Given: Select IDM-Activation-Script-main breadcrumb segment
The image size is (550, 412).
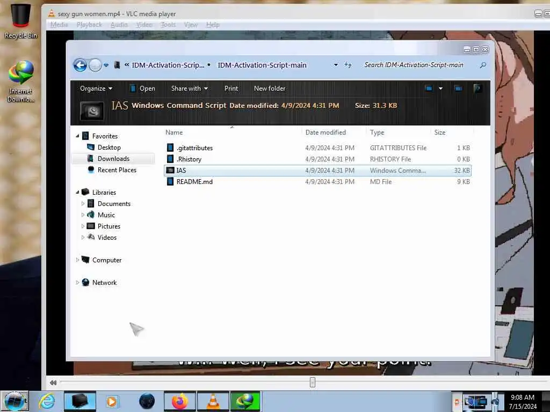Looking at the screenshot, I should pyautogui.click(x=262, y=65).
